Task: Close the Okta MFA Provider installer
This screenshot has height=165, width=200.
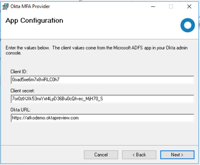Action: pyautogui.click(x=189, y=6)
